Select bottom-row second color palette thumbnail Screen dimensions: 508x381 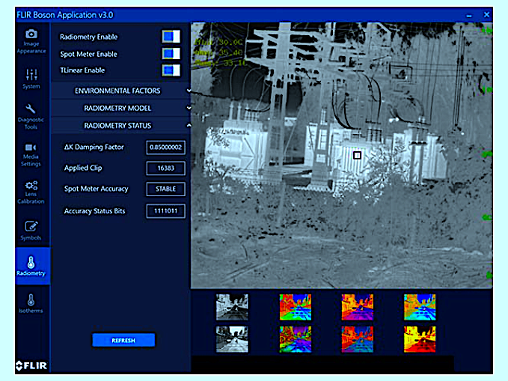296,339
